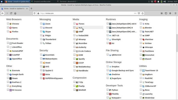Click tracking protection shield icon

(34, 13)
